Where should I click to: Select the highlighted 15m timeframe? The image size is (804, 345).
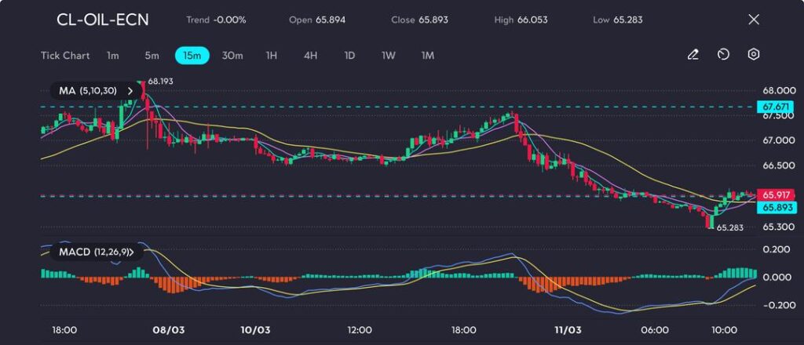(192, 56)
